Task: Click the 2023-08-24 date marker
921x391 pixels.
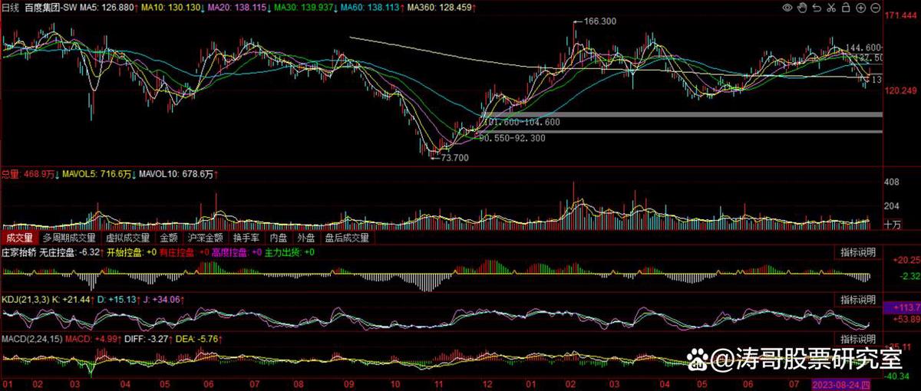Action: pos(843,383)
